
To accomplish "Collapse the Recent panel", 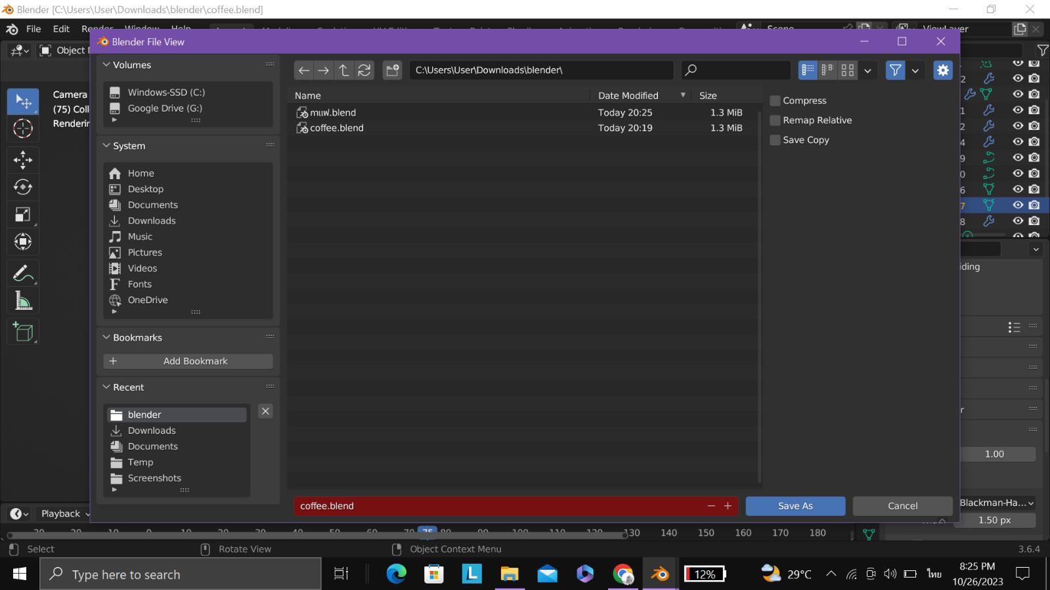I will tap(106, 387).
